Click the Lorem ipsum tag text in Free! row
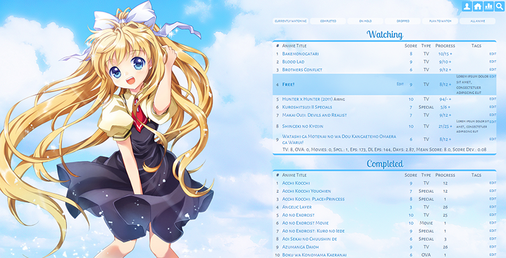This screenshot has height=258, width=506. (472, 85)
